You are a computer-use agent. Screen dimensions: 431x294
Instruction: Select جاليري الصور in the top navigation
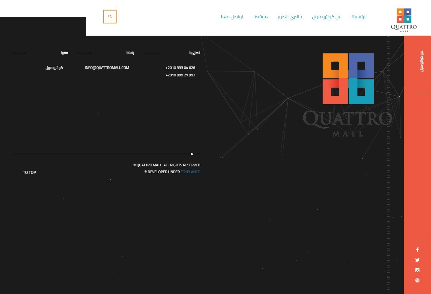[x=290, y=17]
